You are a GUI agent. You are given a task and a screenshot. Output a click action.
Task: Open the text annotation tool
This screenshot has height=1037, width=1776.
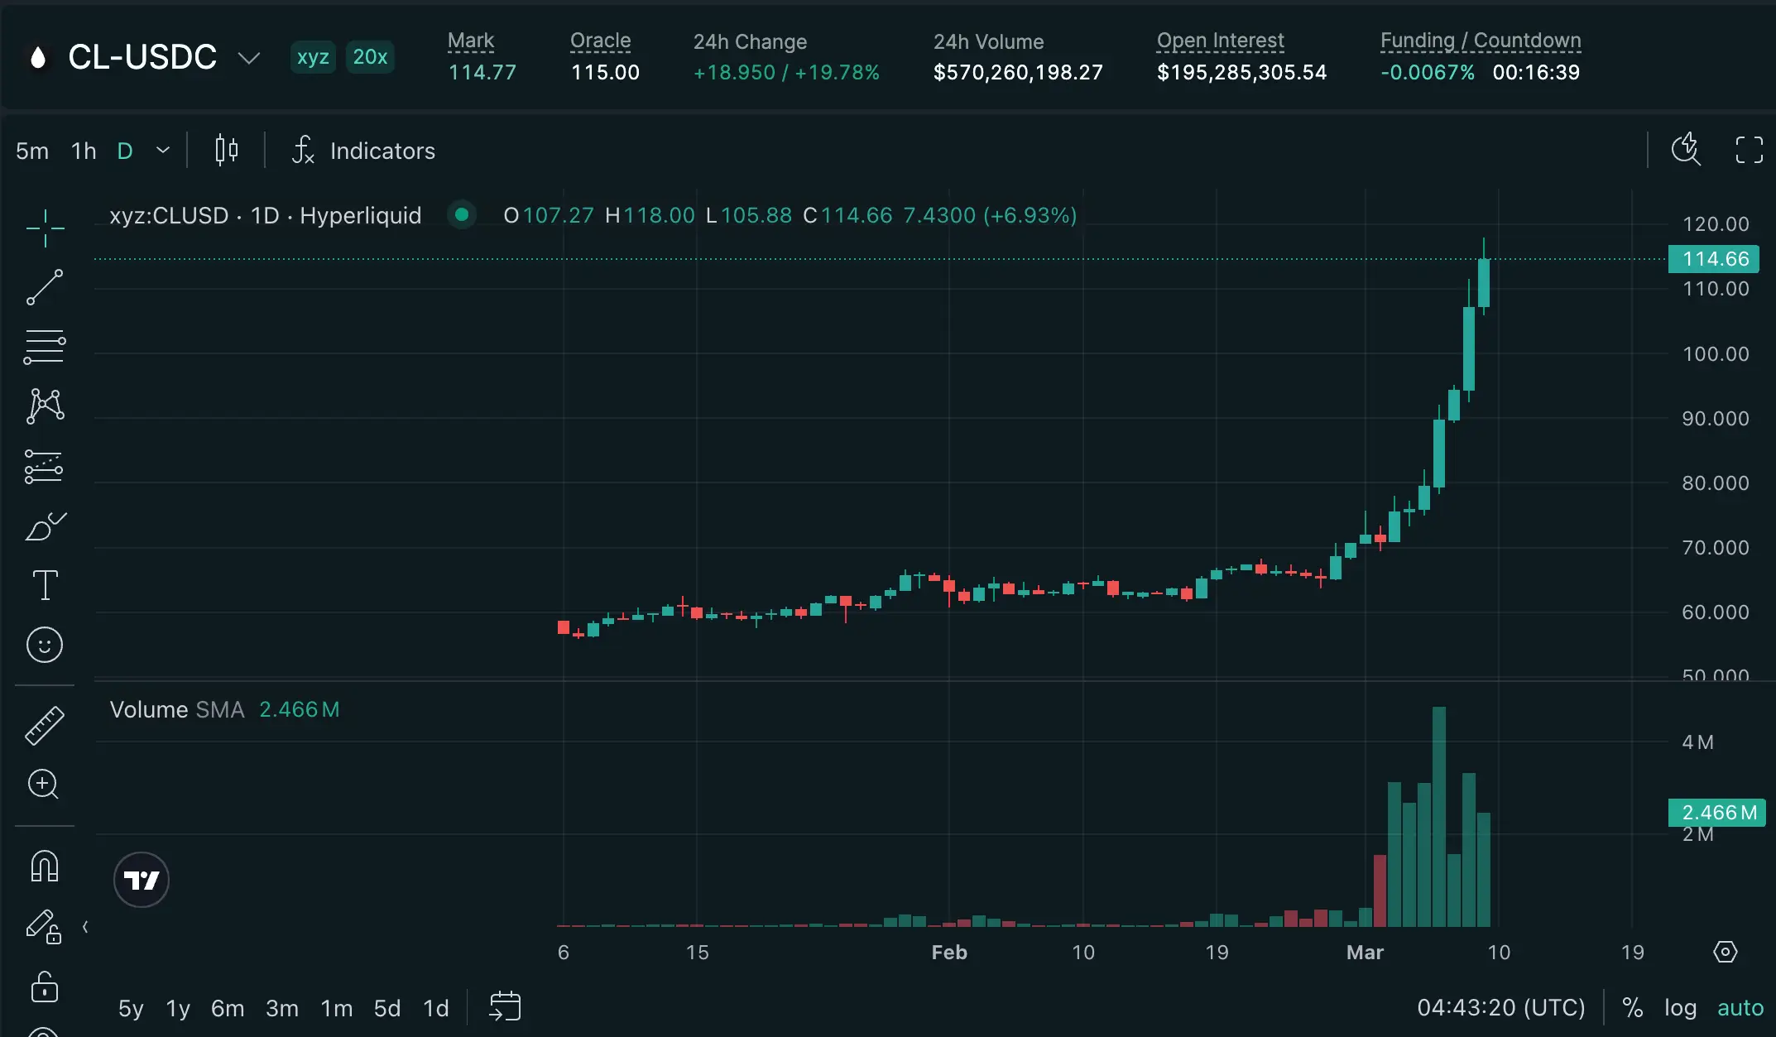45,585
